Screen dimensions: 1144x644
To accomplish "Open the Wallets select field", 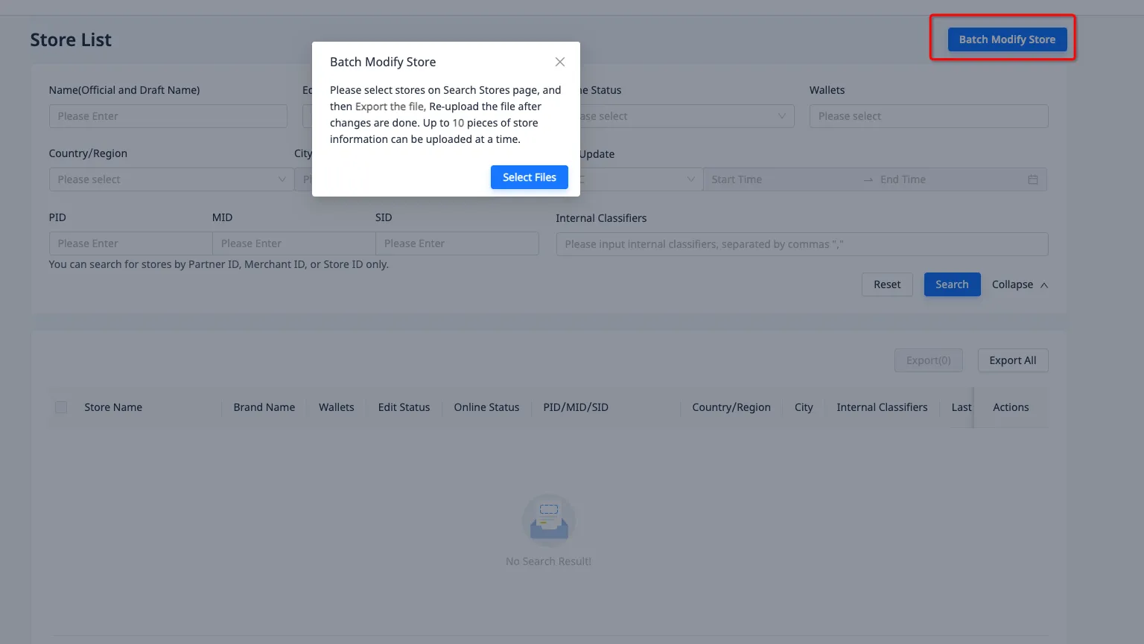I will point(928,116).
